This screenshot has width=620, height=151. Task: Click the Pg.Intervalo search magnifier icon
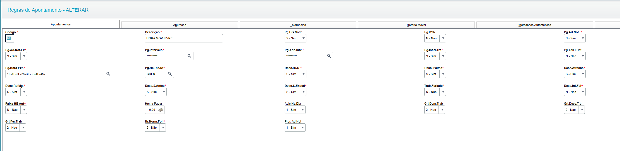189,56
